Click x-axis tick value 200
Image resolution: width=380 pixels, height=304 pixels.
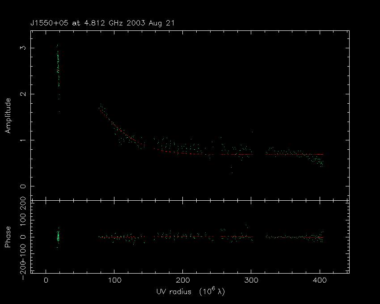point(183,280)
